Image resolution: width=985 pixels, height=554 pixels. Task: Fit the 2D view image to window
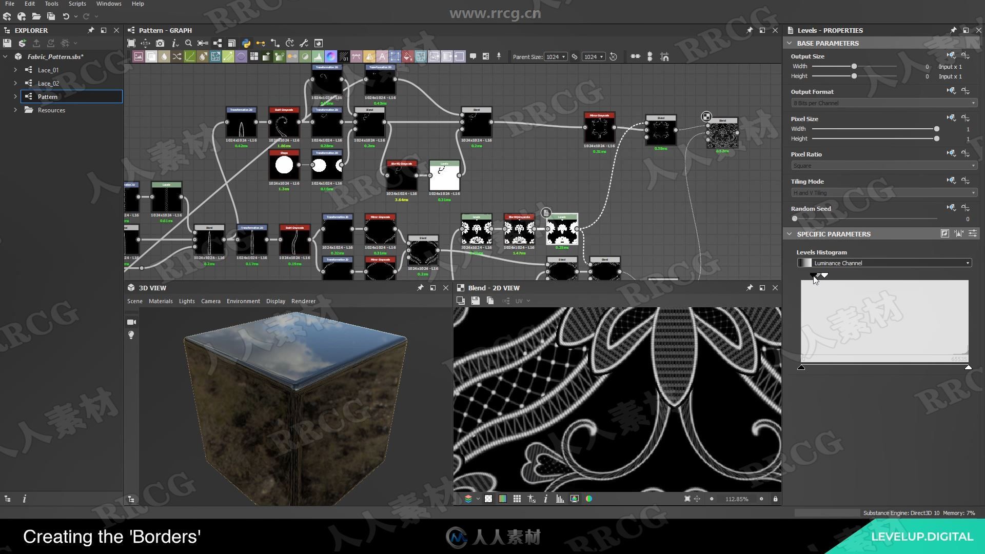[687, 499]
